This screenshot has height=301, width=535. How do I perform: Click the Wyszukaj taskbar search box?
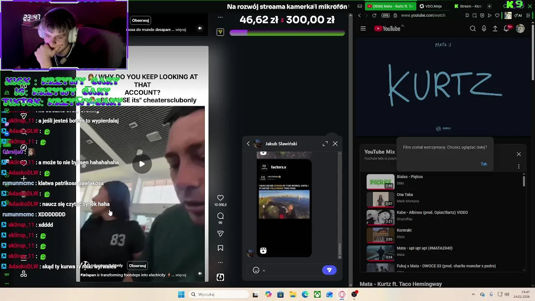[218, 295]
